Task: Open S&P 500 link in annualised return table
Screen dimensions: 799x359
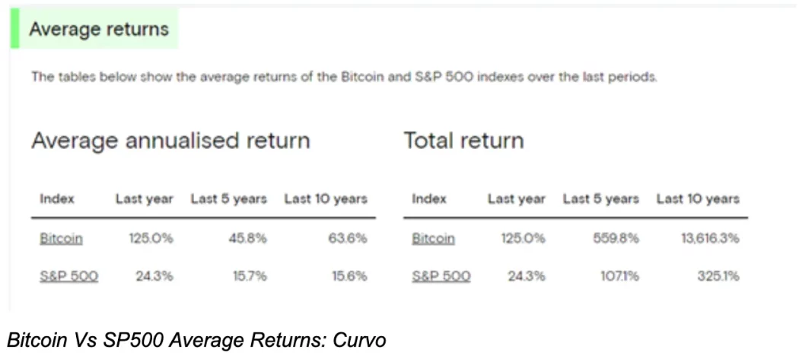Action: pyautogui.click(x=68, y=277)
